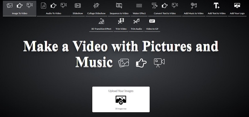The width and height of the screenshot is (249, 117).
Task: Click the camera icon in Image To Video tab
Action: [x=29, y=5]
